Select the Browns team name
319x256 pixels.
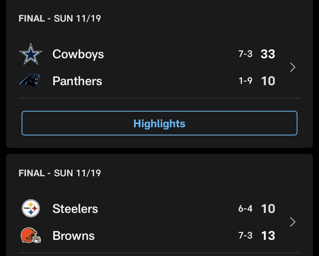(74, 236)
